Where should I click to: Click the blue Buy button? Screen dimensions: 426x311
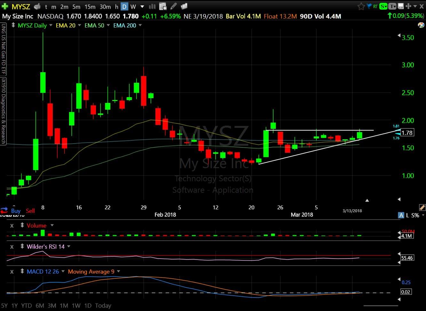click(16, 211)
